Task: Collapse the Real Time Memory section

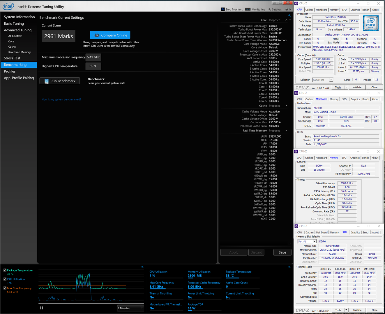Action: [x=286, y=131]
